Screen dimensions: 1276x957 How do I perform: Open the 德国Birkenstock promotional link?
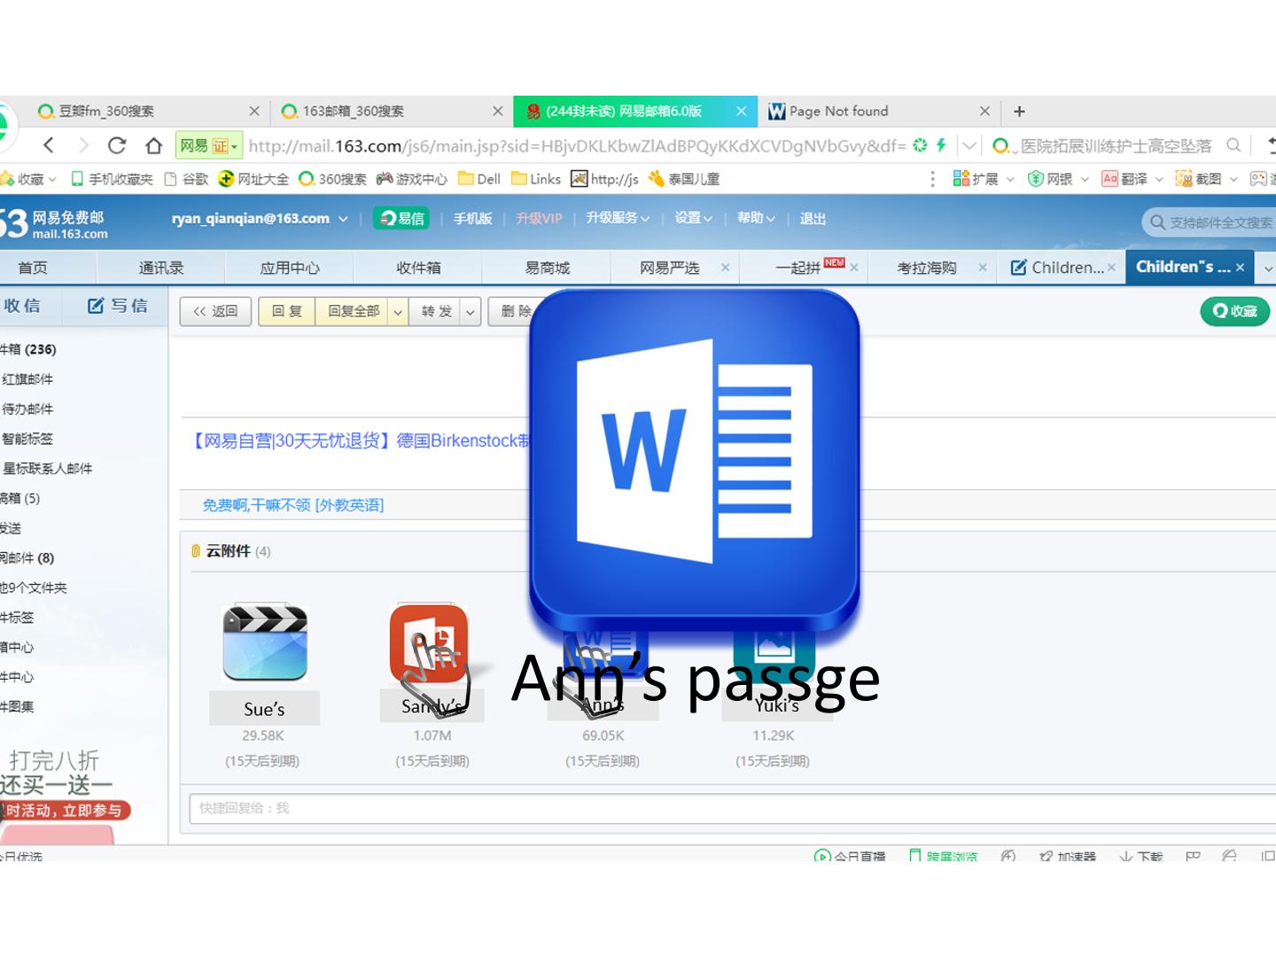tap(361, 440)
